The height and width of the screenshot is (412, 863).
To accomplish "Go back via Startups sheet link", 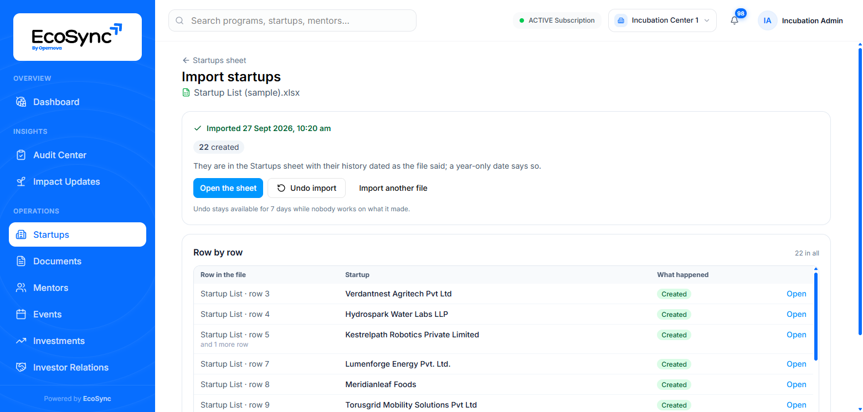I will [214, 60].
